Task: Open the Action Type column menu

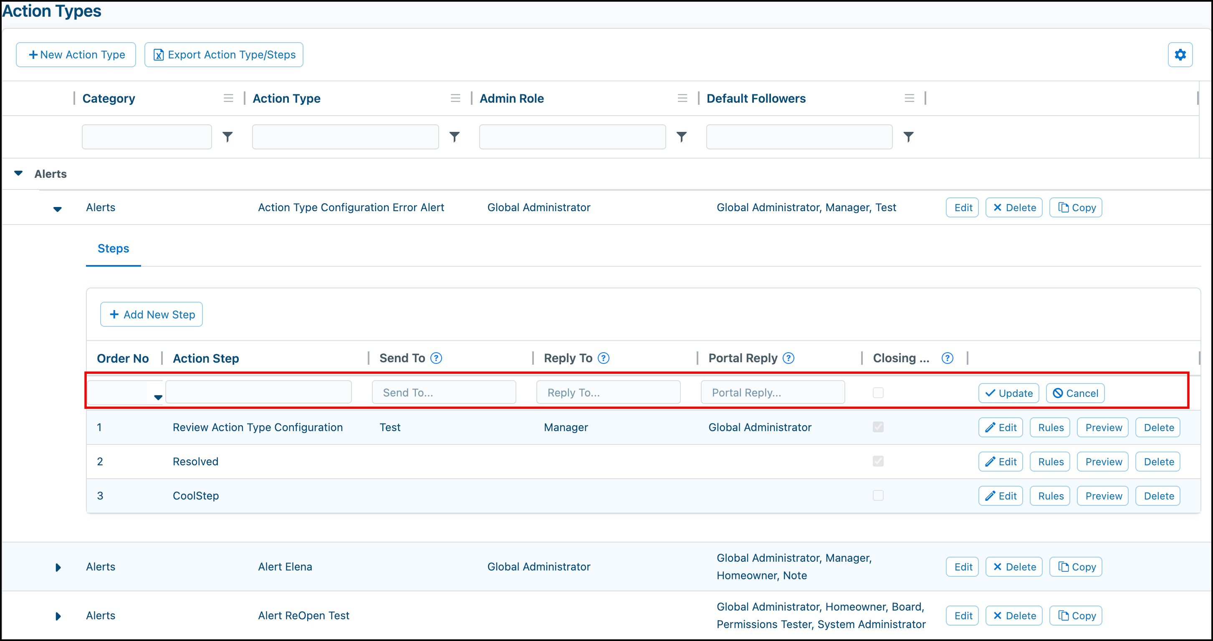Action: click(455, 98)
